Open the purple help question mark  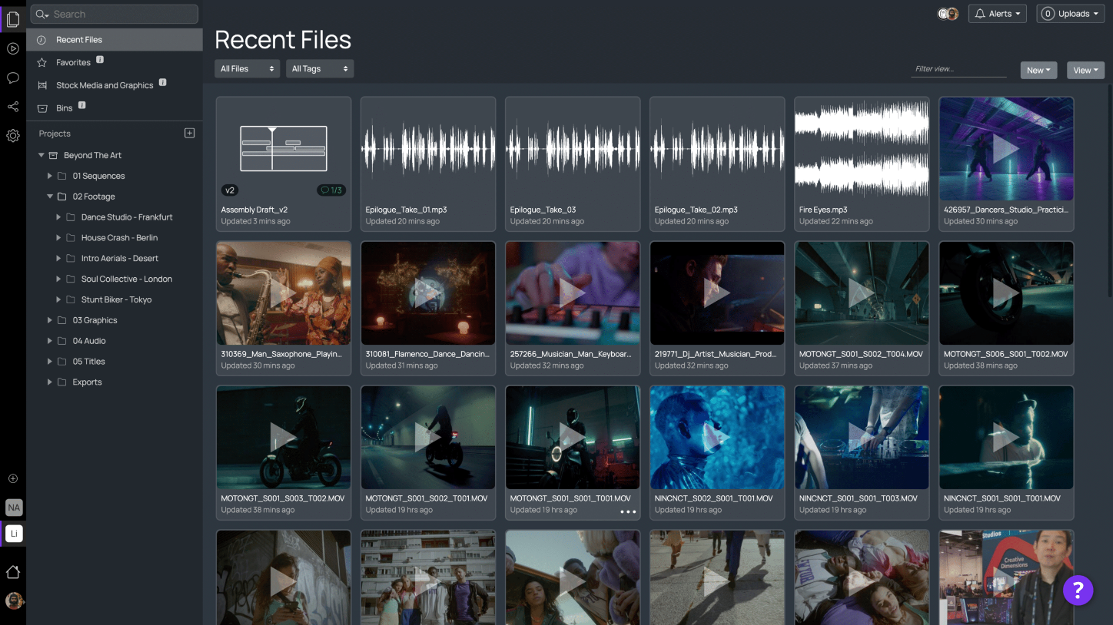[x=1078, y=590]
